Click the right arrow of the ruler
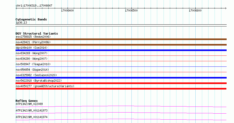The image size is (234, 123). point(226,8)
